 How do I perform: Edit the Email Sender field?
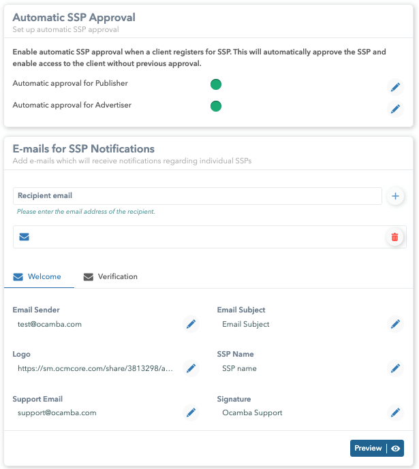(x=191, y=324)
